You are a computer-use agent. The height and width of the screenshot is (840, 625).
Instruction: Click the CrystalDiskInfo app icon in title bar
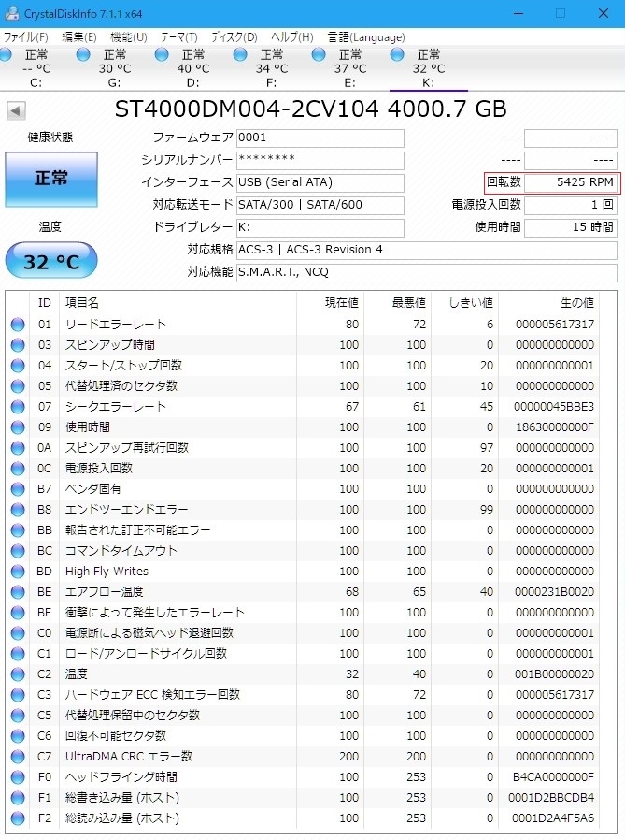[10, 13]
